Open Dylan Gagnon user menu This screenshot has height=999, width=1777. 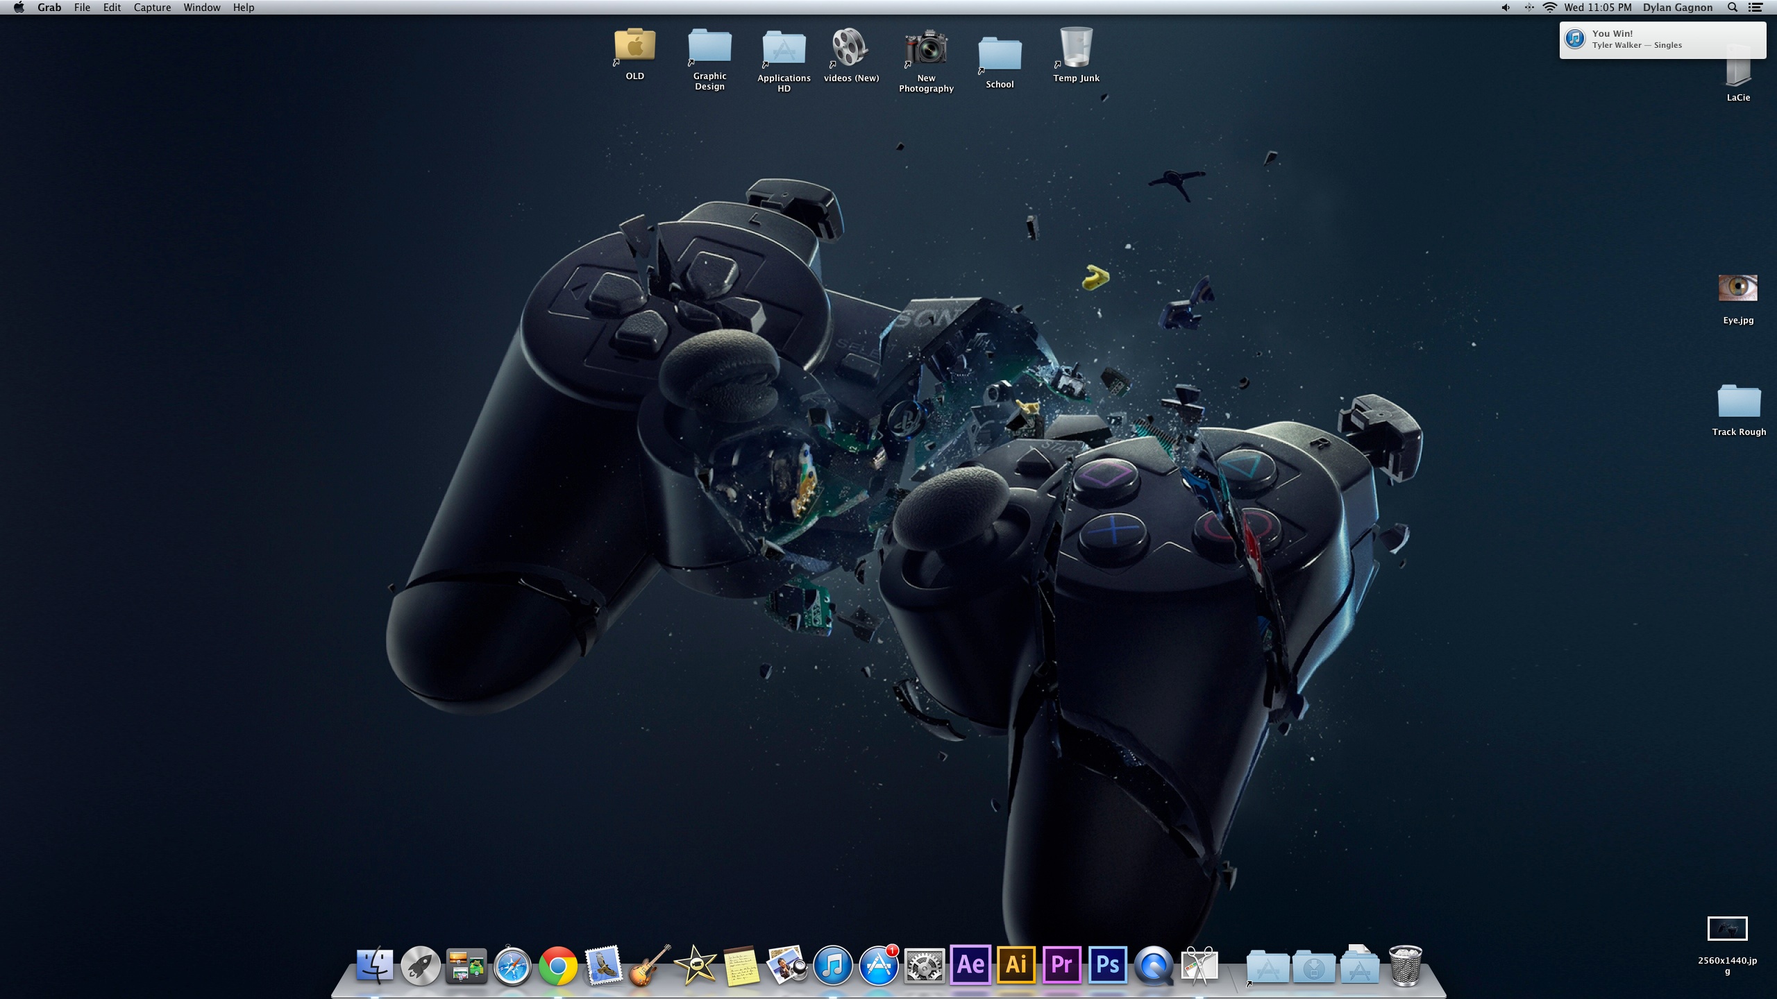[1678, 8]
